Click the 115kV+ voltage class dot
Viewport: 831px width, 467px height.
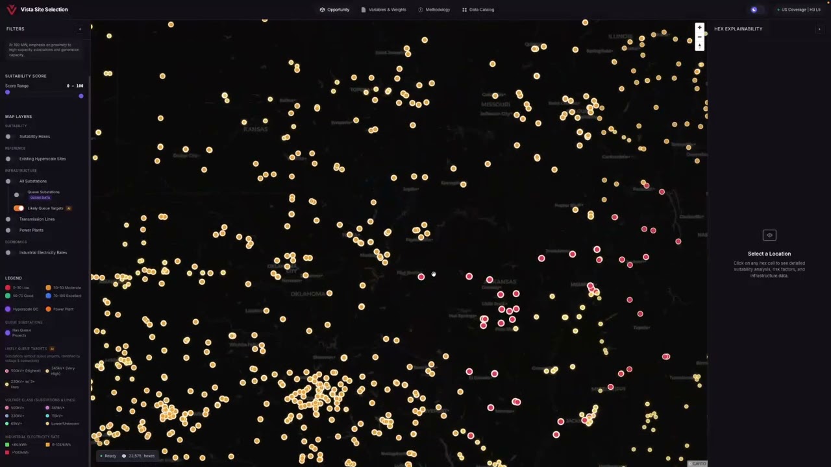pyautogui.click(x=47, y=416)
